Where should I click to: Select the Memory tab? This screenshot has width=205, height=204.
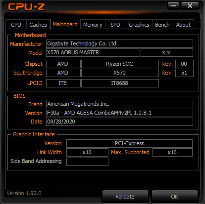93,25
